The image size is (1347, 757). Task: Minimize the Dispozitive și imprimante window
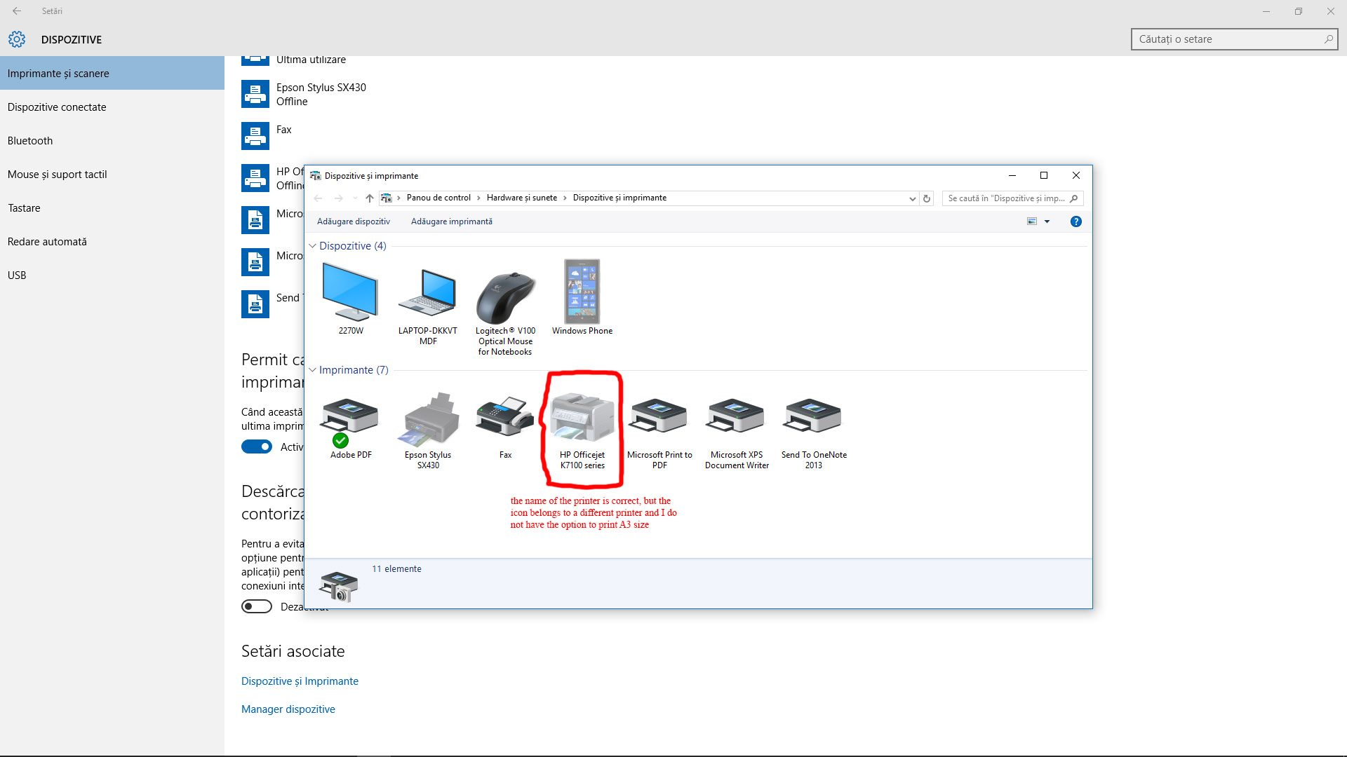pos(1012,175)
